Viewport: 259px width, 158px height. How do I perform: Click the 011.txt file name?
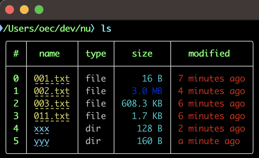52,116
